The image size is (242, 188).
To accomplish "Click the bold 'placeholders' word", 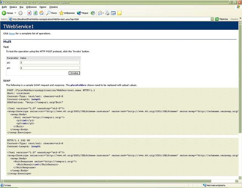I will pos(78,85).
